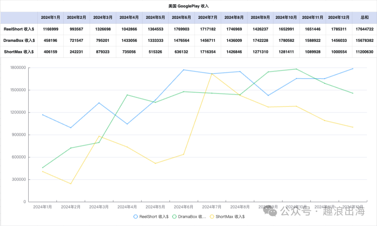Screen dimensions: 377x226
Task: Select cell value 1716354
Action: tap(208, 52)
